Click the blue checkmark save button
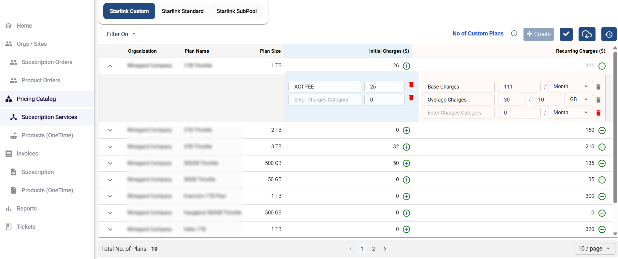 pos(566,34)
